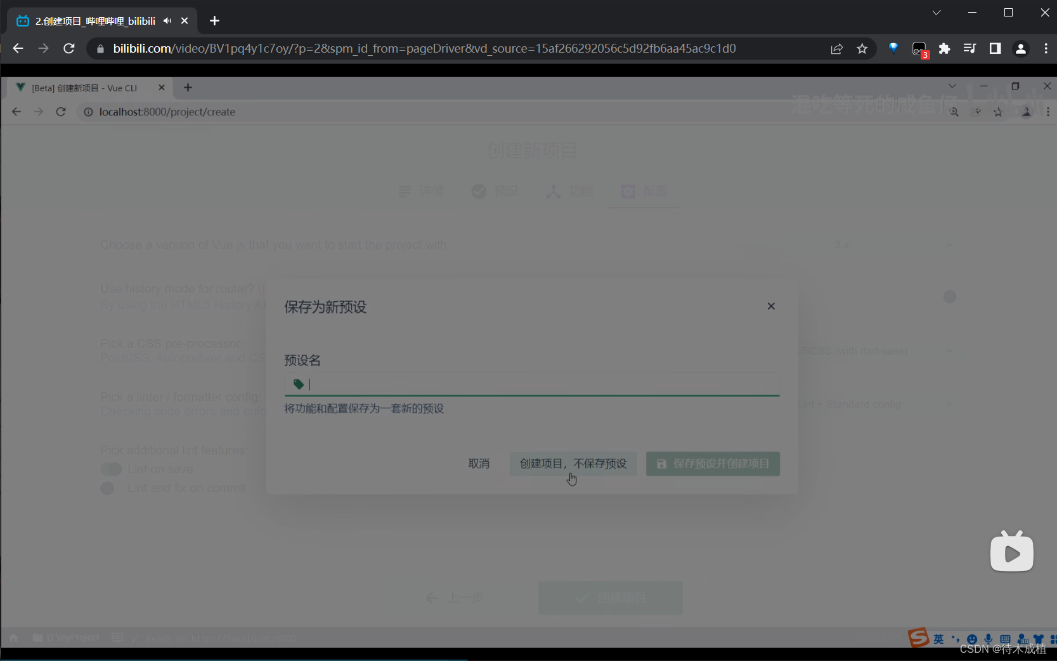Open the tab search chevron in outer Chrome
The height and width of the screenshot is (661, 1057).
click(x=936, y=13)
